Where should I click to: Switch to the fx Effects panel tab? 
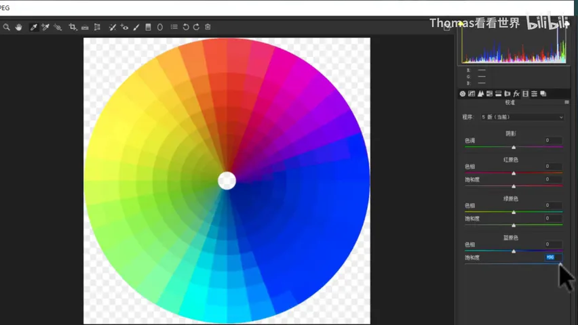pyautogui.click(x=516, y=94)
